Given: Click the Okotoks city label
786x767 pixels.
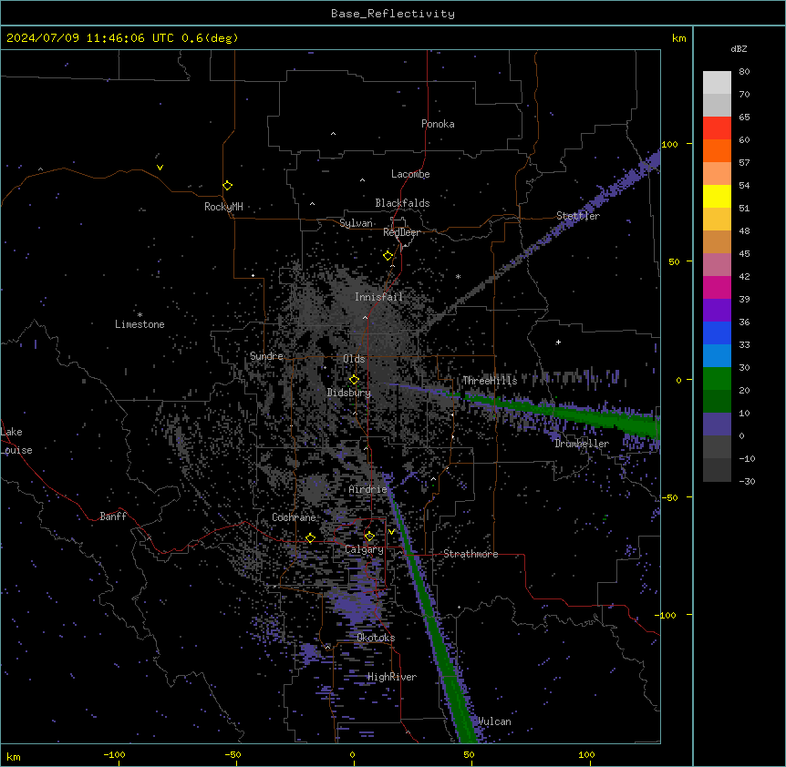Looking at the screenshot, I should tap(376, 638).
